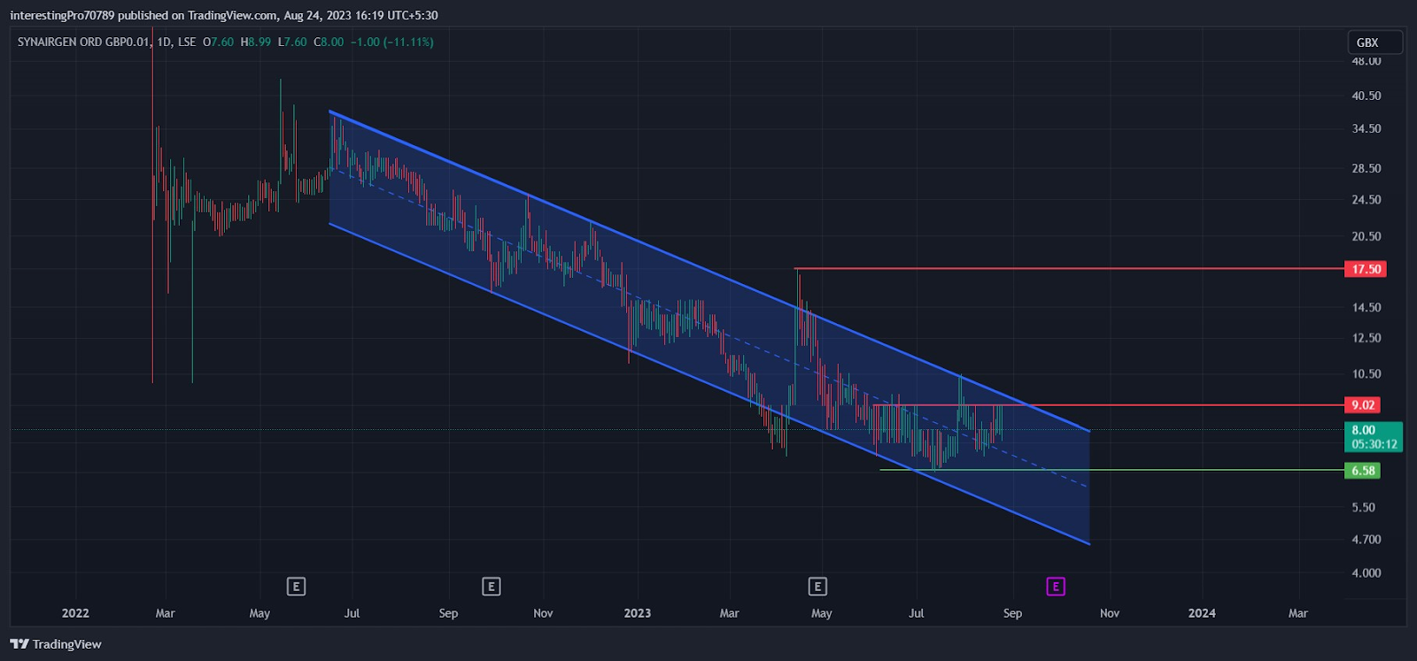This screenshot has width=1417, height=661.
Task: Click the current price 8.00 label
Action: (x=1364, y=430)
